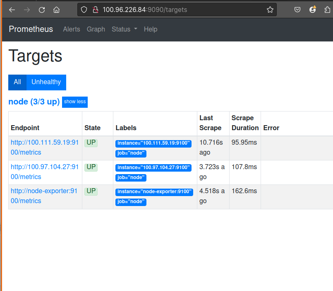Click the Targets page heading
The image size is (333, 291).
coord(35,56)
